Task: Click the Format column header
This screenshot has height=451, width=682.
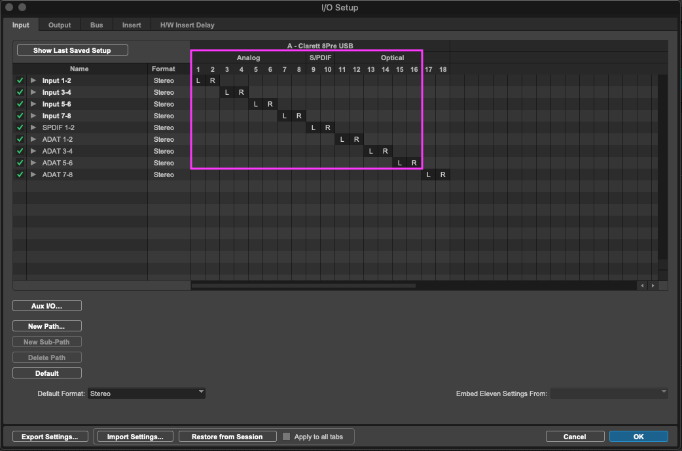Action: point(164,69)
